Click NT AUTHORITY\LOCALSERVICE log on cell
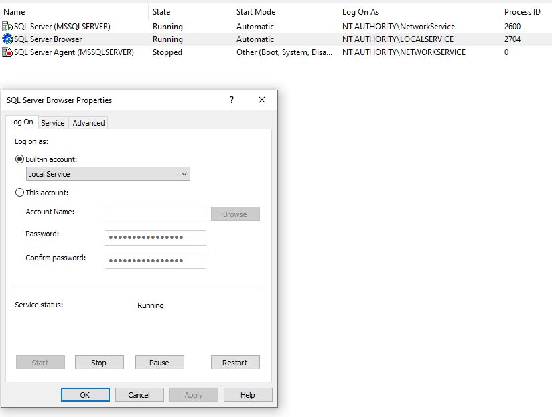The width and height of the screenshot is (552, 417). tap(398, 39)
